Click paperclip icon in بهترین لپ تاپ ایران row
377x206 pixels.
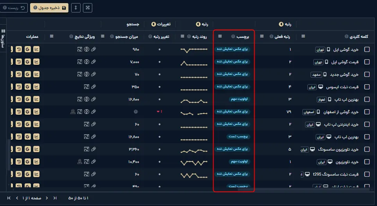tap(93, 137)
